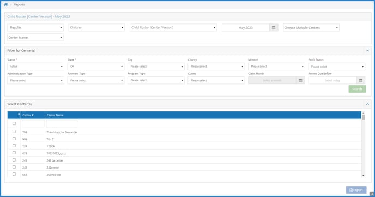This screenshot has width=375, height=197.
Task: Open the Monitor dropdown
Action: pos(276,67)
